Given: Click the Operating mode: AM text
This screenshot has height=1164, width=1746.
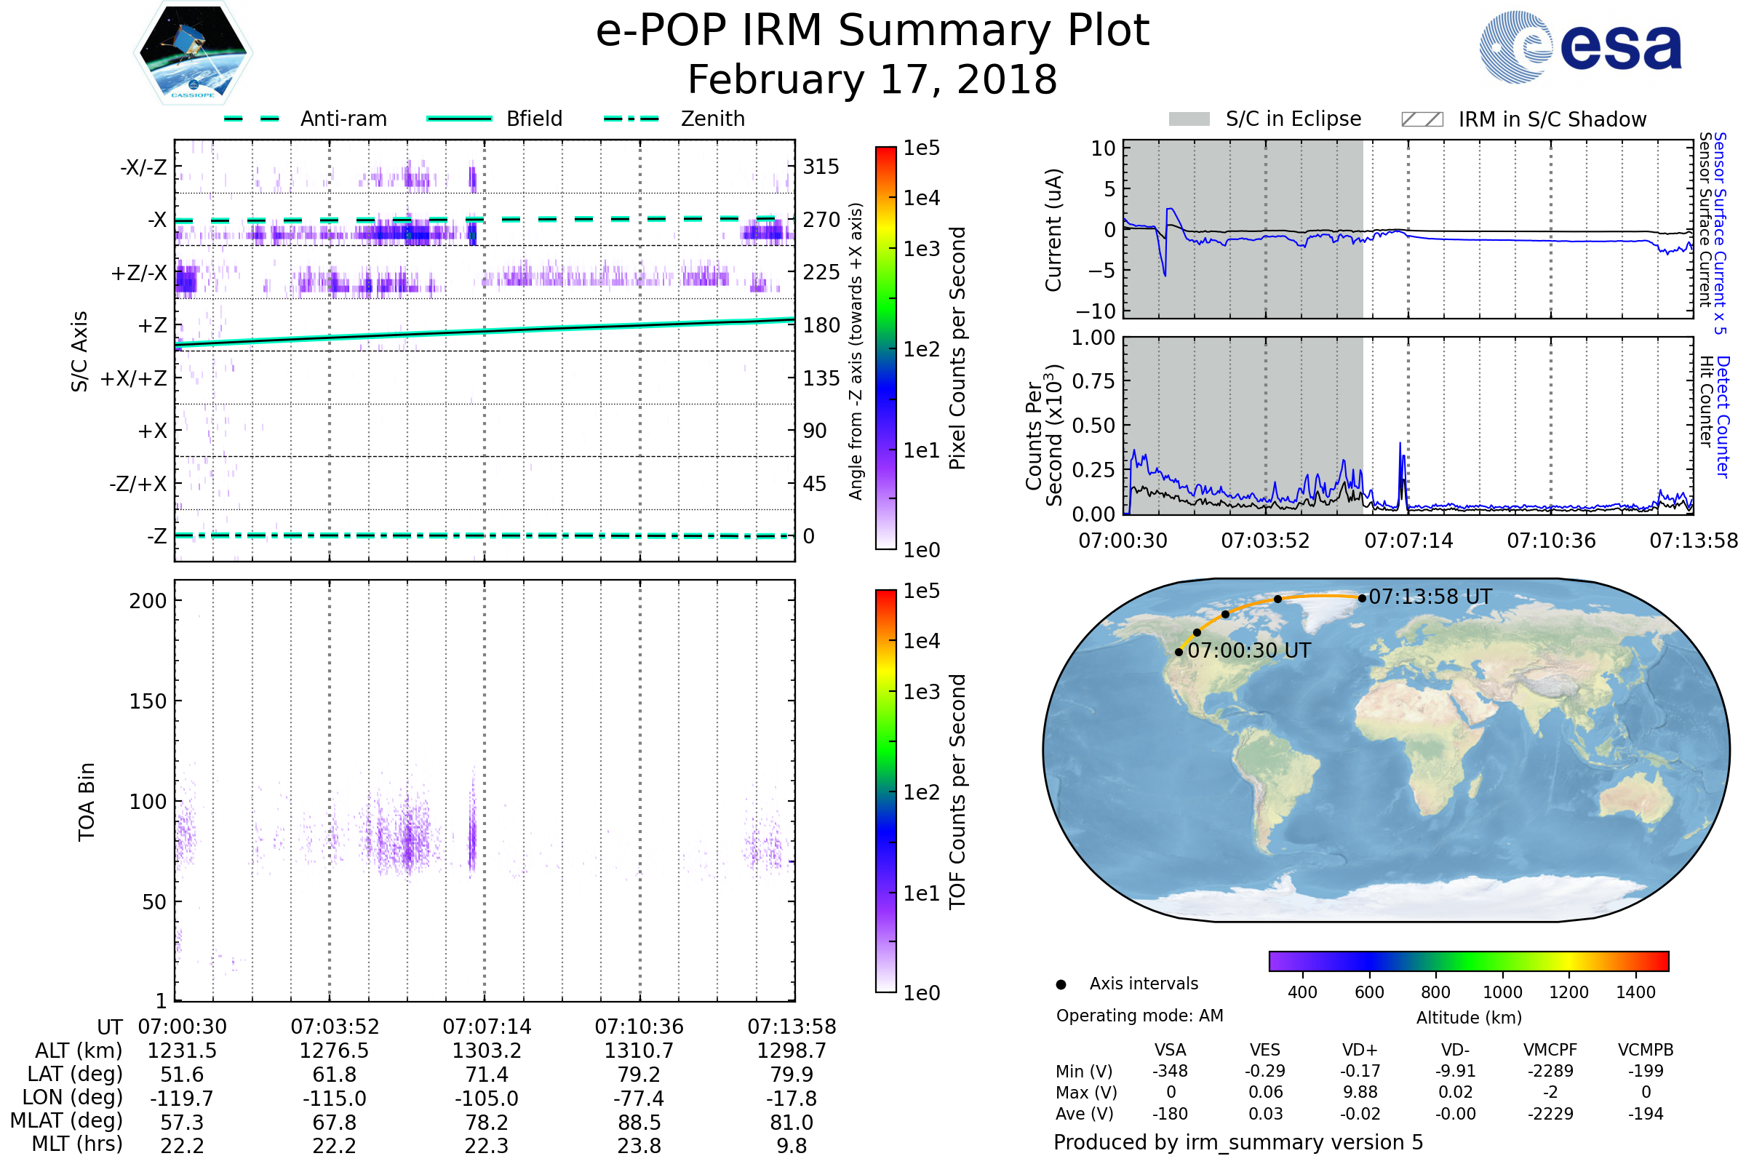Looking at the screenshot, I should tap(1139, 1016).
